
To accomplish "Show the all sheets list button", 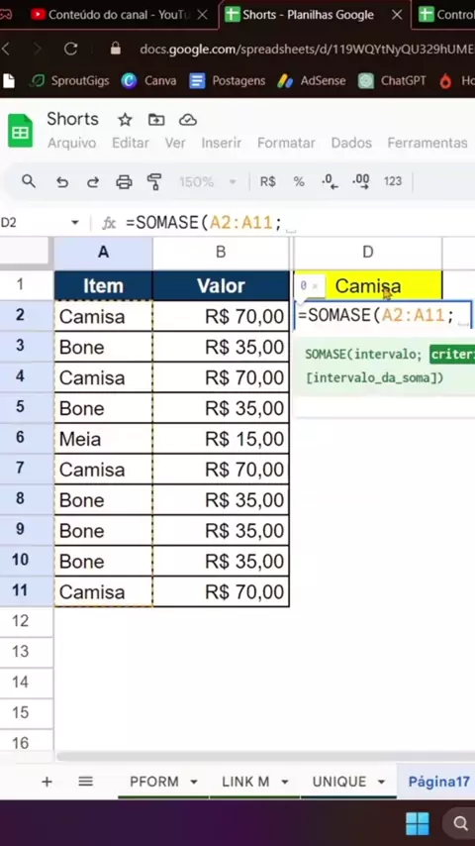I will 86,782.
